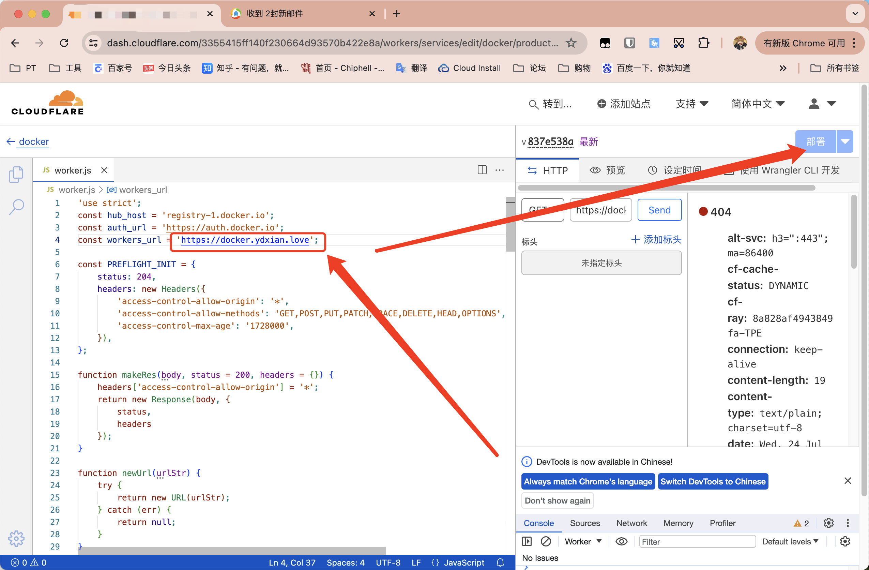This screenshot has height=570, width=869.
Task: Split the editor with the split-view icon
Action: pyautogui.click(x=482, y=170)
